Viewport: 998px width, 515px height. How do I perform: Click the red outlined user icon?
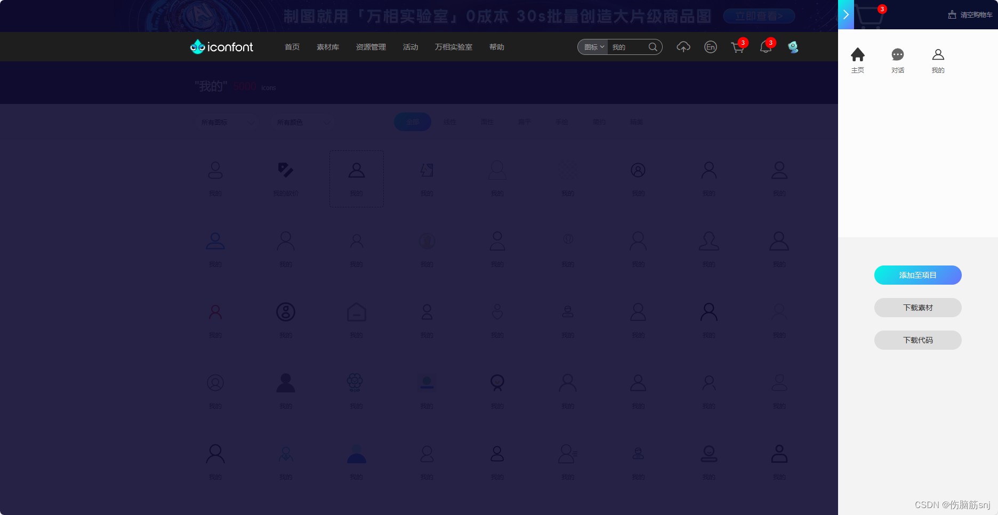[215, 312]
